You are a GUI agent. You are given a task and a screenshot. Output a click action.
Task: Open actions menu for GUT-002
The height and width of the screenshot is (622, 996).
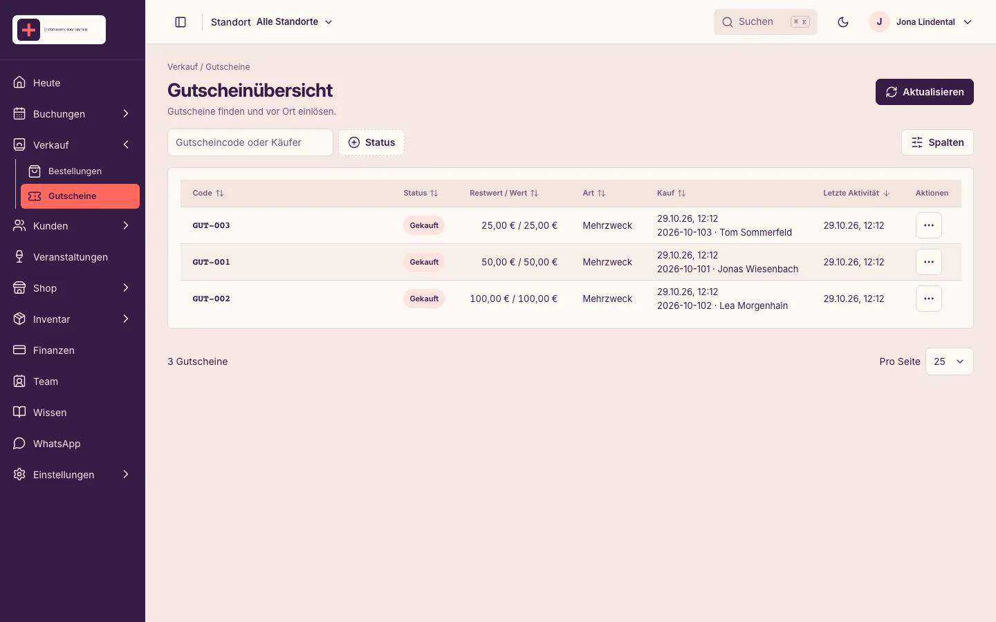coord(929,299)
